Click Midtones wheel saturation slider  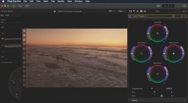point(149,74)
